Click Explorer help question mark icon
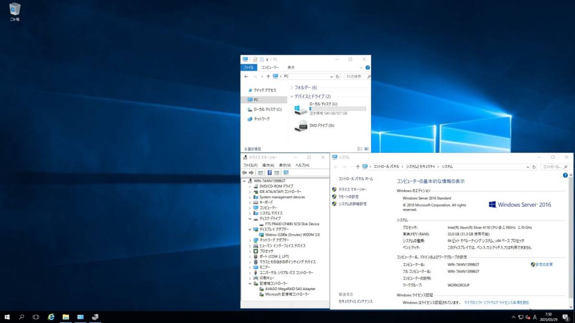 [x=368, y=68]
